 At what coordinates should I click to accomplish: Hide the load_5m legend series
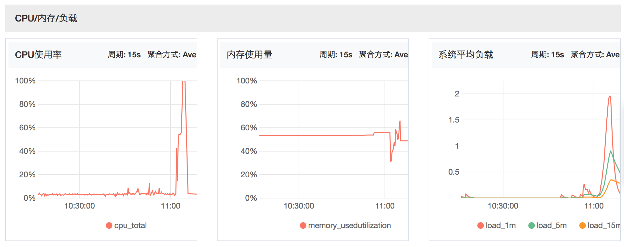(548, 225)
